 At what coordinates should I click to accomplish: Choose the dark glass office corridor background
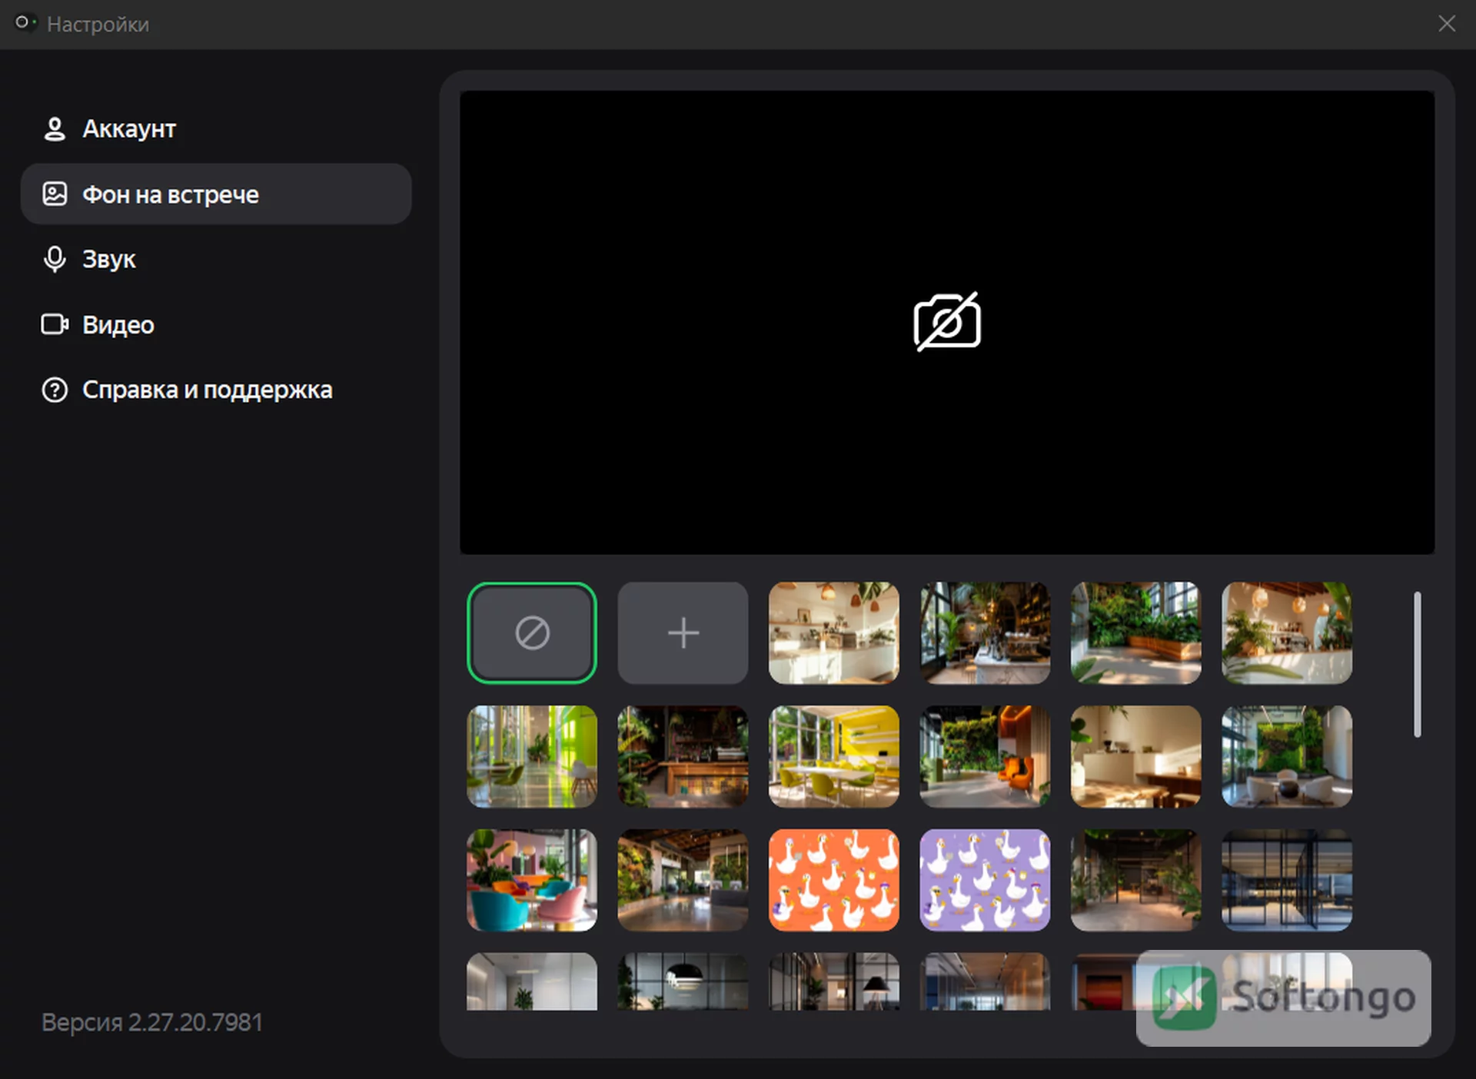point(1287,880)
